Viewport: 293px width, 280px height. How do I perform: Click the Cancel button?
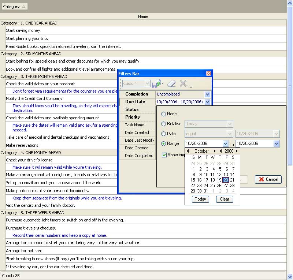pos(268,179)
